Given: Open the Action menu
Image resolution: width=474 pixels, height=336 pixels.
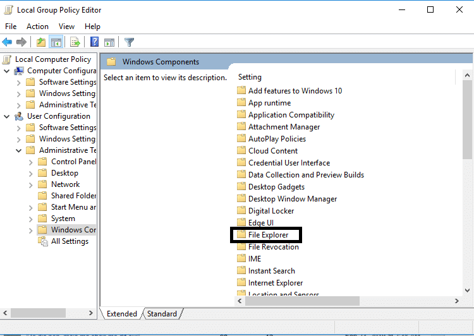Looking at the screenshot, I should pyautogui.click(x=37, y=27).
